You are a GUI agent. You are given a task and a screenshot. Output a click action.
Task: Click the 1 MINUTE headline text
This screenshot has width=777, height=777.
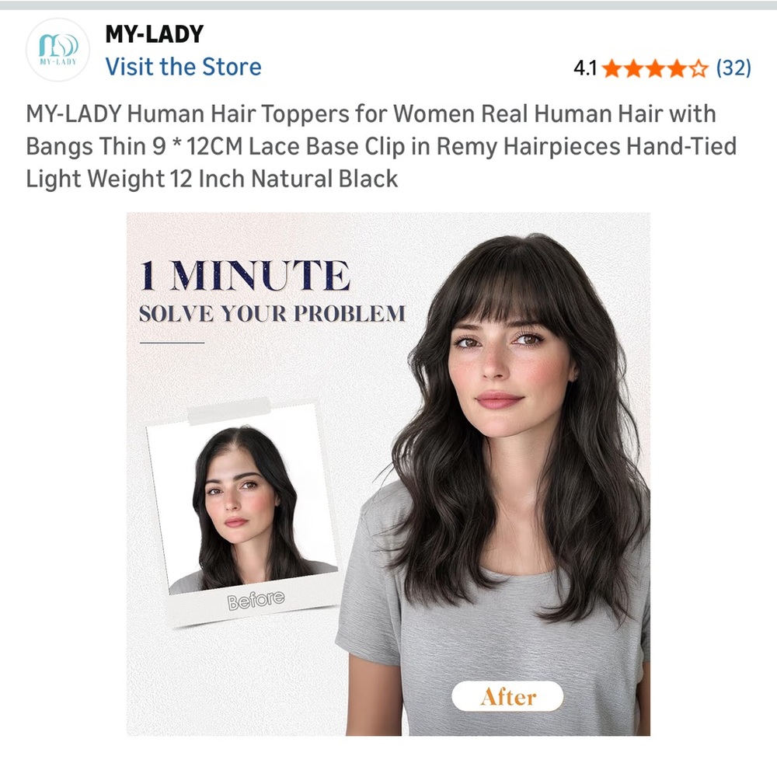tap(246, 276)
